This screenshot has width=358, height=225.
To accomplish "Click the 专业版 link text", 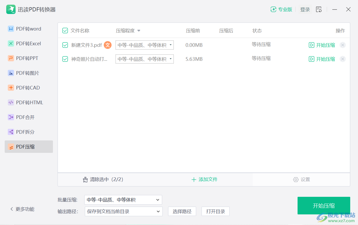I will tap(285, 10).
